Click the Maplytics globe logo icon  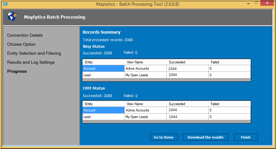[12, 17]
